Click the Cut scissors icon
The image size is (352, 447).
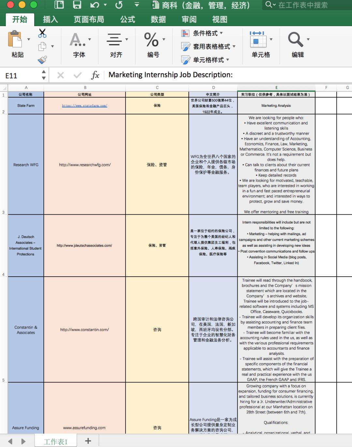(x=42, y=33)
